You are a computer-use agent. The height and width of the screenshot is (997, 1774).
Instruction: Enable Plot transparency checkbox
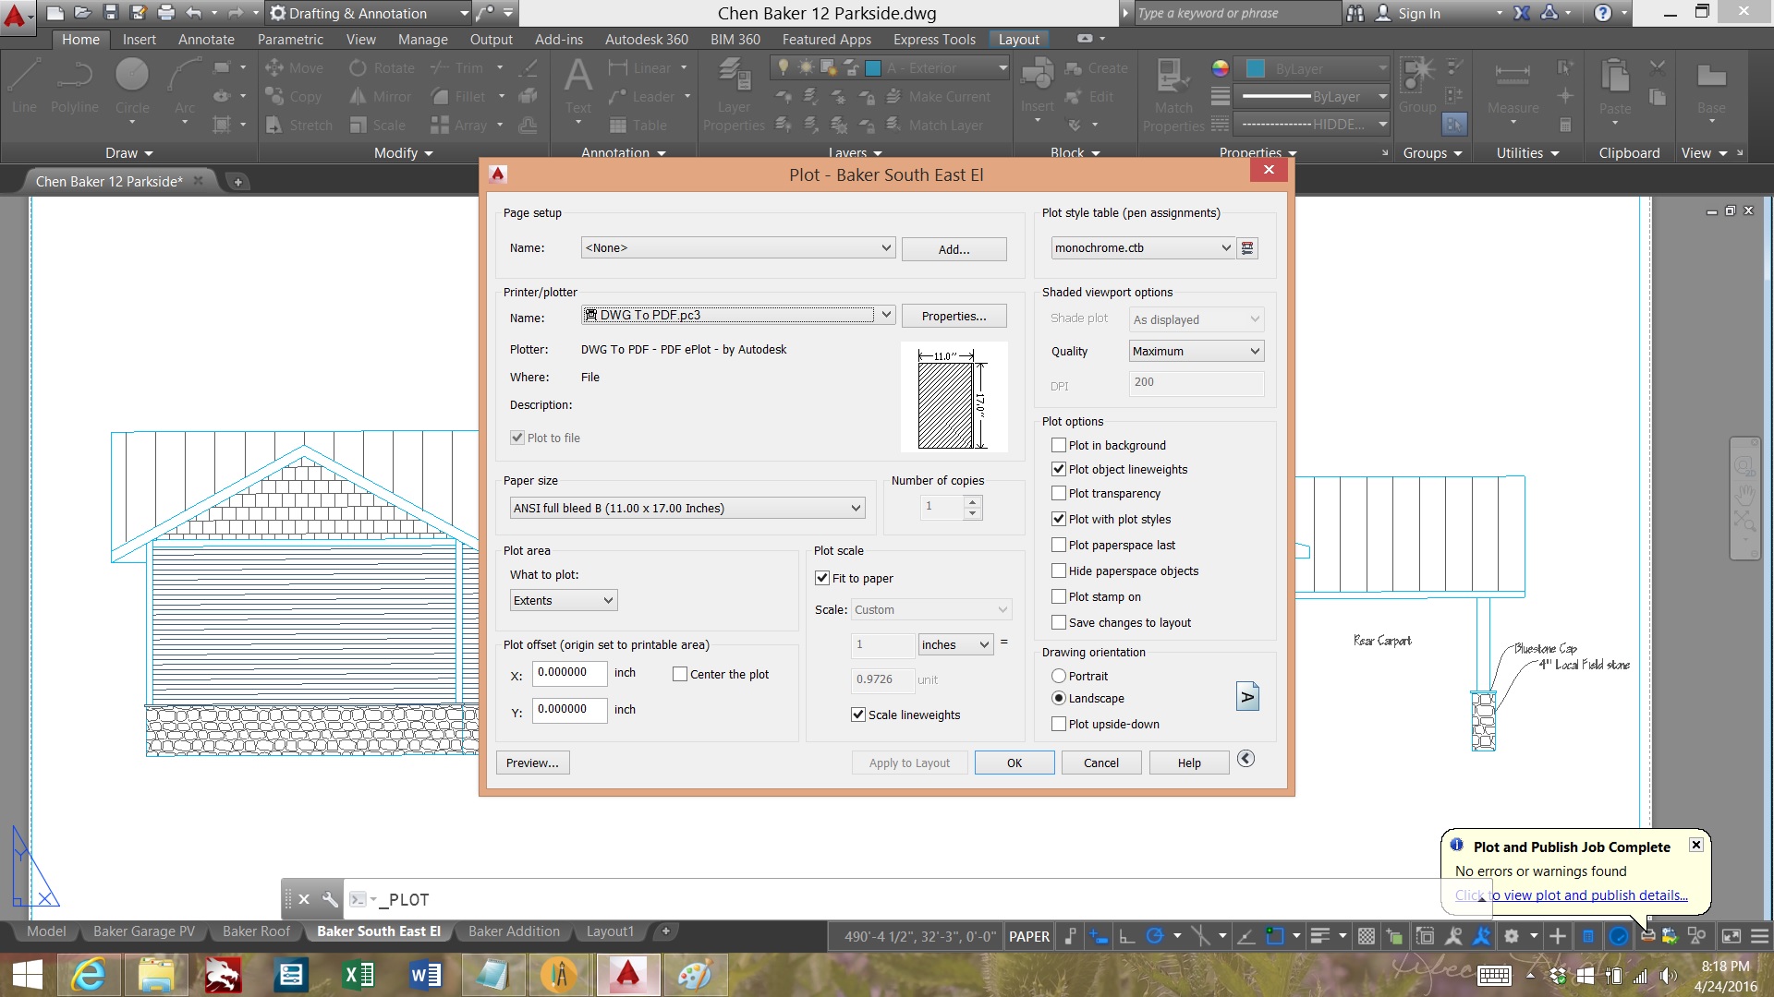click(1059, 493)
